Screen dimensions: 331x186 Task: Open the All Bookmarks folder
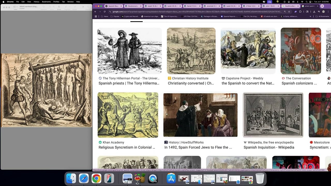click(322, 17)
